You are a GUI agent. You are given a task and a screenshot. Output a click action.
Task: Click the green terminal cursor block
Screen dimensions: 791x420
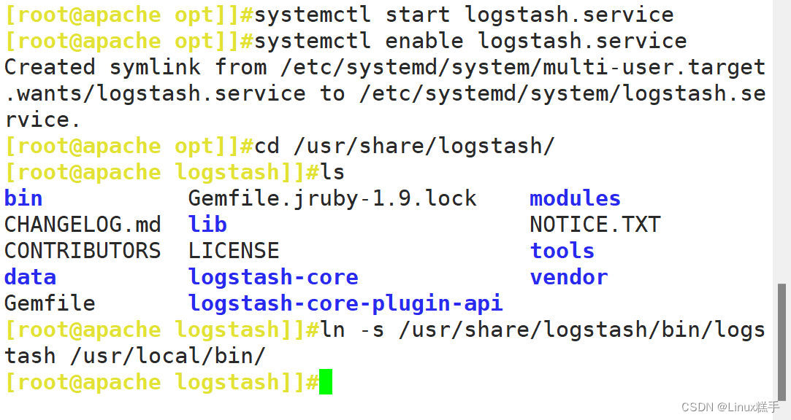click(326, 382)
